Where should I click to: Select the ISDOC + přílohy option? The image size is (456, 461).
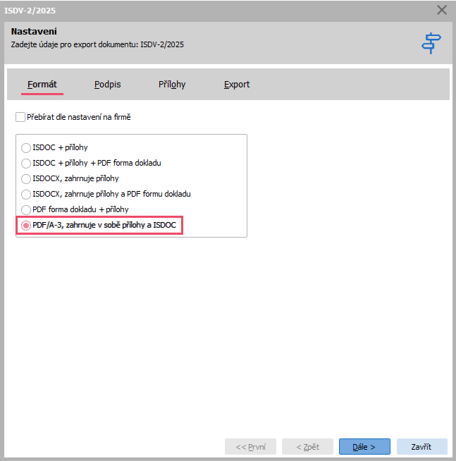tap(26, 148)
